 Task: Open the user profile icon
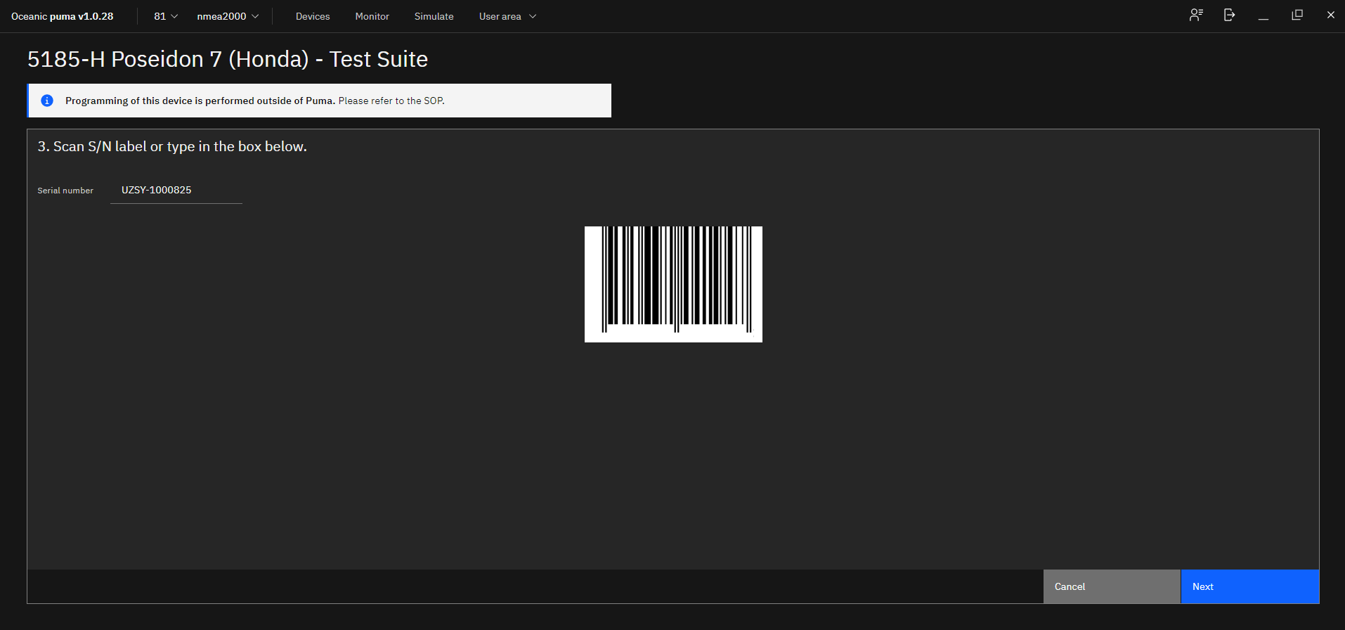[1196, 15]
